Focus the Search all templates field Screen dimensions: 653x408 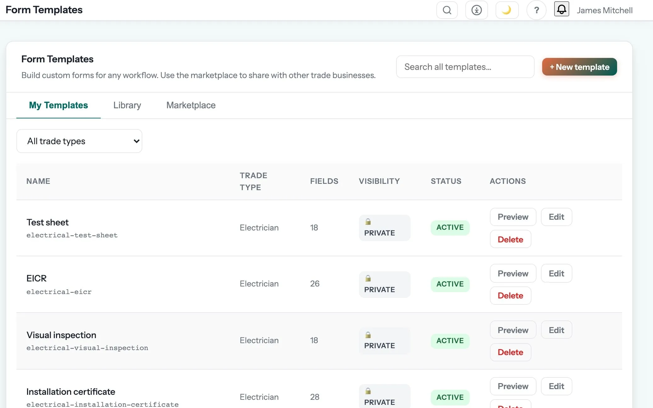pos(465,67)
